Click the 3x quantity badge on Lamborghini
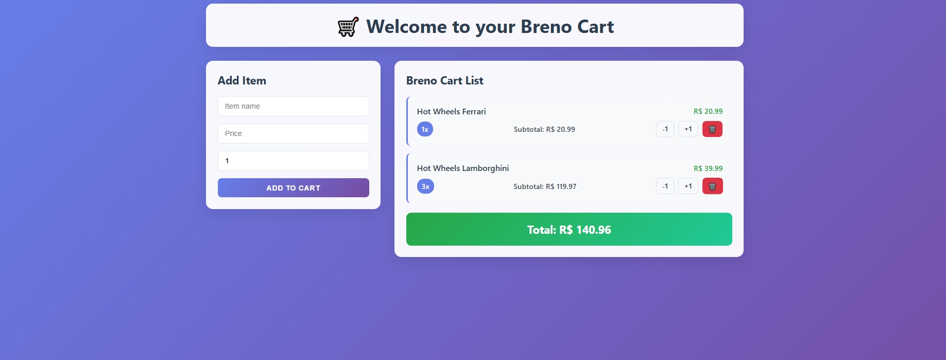Viewport: 946px width, 360px height. click(x=425, y=186)
